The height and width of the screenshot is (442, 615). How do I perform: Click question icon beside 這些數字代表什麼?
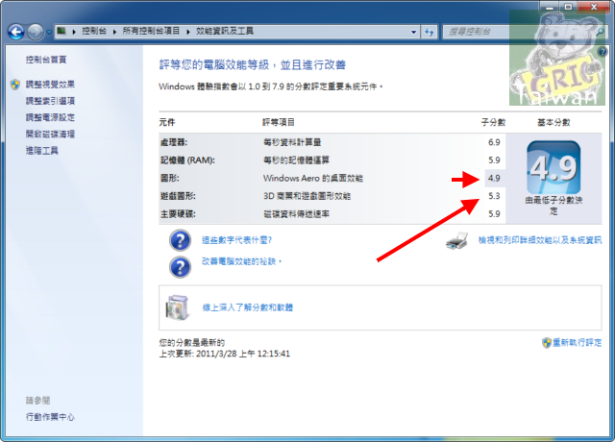tap(180, 240)
